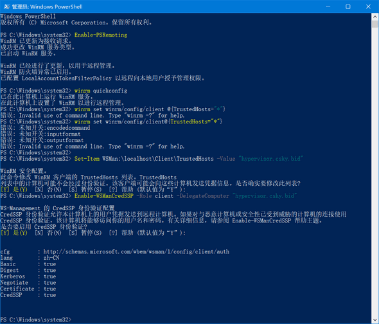
Task: Click the 'Basic : true' line
Action: 28,264
